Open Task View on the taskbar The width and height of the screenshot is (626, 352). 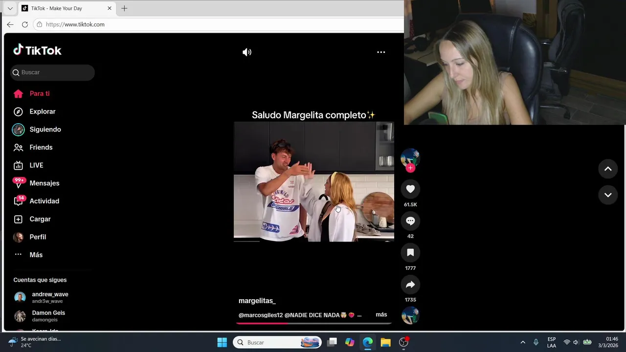[x=332, y=342]
